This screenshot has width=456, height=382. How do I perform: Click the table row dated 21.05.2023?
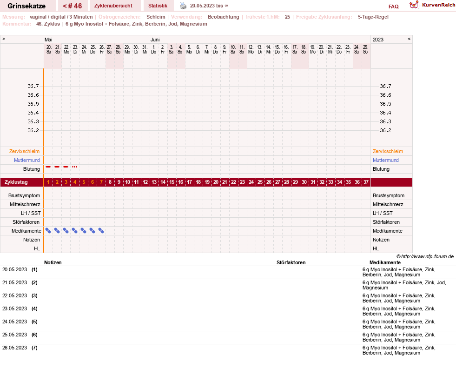pyautogui.click(x=228, y=285)
